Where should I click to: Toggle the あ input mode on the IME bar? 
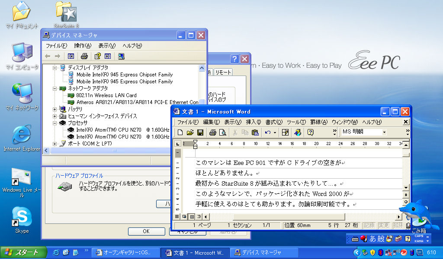click(373, 239)
